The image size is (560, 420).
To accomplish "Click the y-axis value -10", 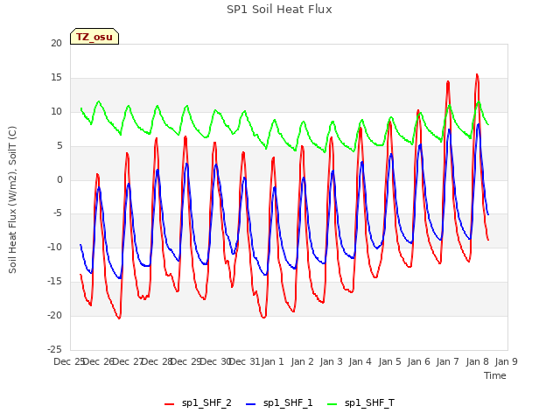I will 54,247.
